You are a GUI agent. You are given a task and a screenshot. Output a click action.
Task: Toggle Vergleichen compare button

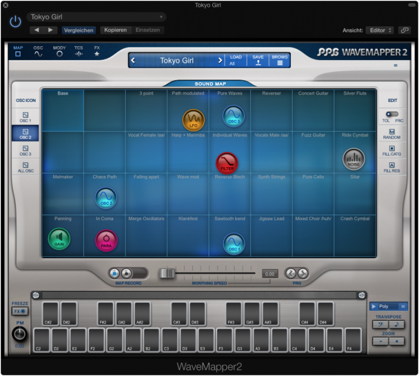(79, 30)
